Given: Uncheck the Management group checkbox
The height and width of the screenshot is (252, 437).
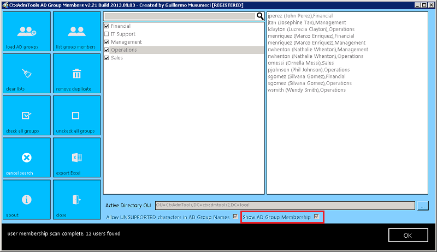Looking at the screenshot, I should point(107,42).
